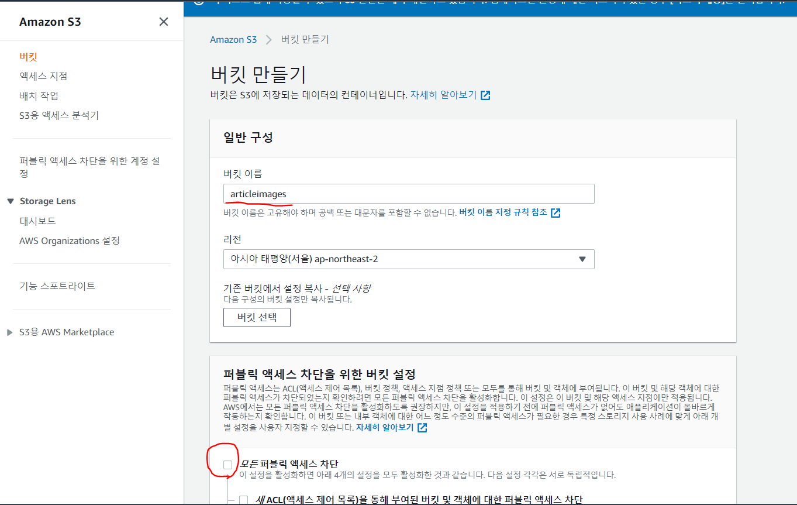Viewport: 797px width, 505px height.
Task: Click S3용 AWS Marketplace label
Action: [67, 332]
